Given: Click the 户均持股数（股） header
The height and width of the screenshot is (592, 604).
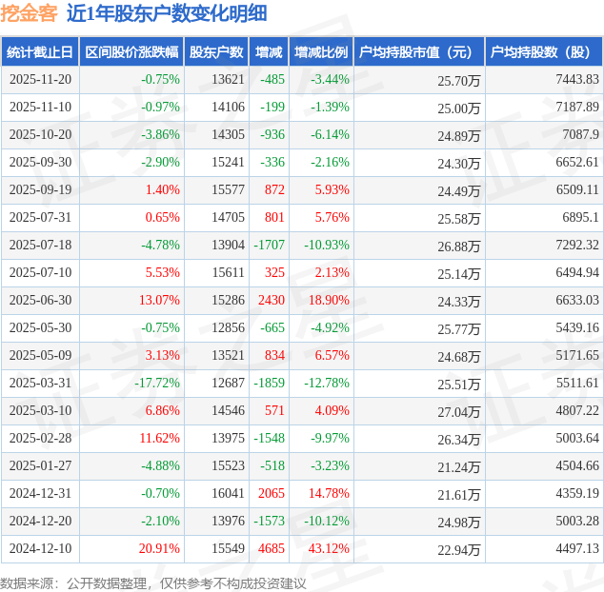Looking at the screenshot, I should [x=544, y=52].
